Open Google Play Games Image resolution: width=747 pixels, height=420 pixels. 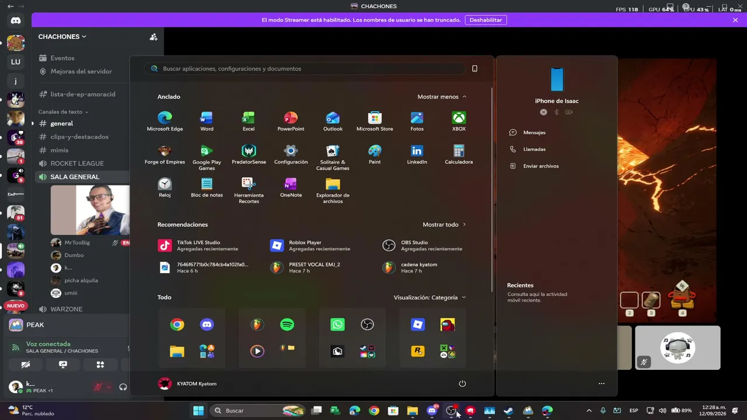coord(207,158)
